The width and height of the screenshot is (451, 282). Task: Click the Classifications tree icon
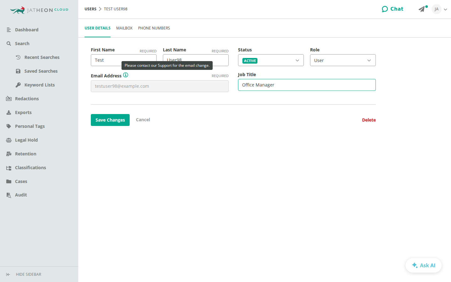(9, 168)
